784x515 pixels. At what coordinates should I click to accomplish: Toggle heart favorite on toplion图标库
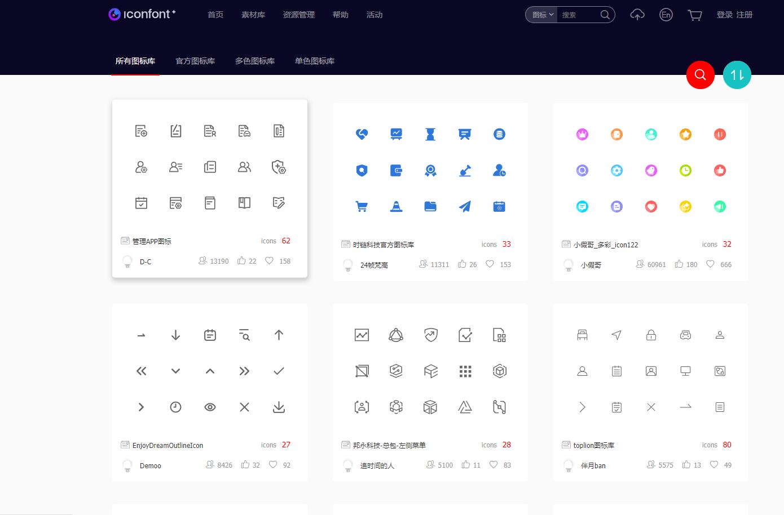click(714, 465)
